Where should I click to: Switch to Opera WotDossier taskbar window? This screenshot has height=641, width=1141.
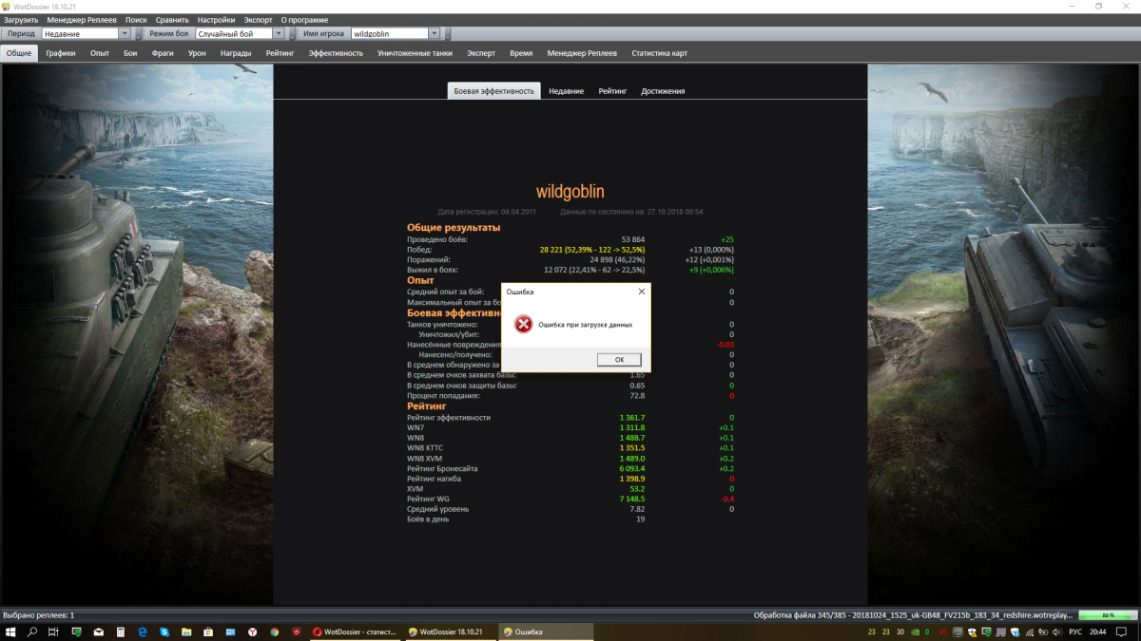point(355,632)
